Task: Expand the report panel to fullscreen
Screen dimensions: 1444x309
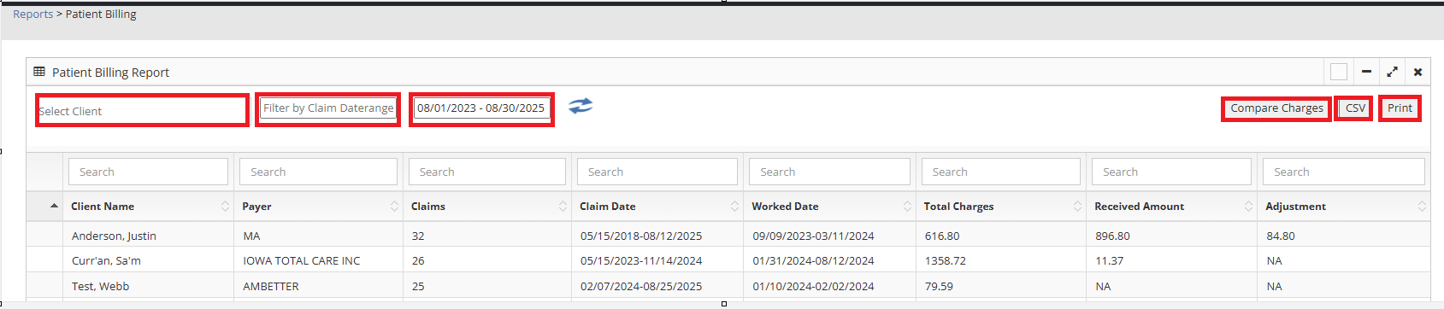Action: click(x=1392, y=72)
